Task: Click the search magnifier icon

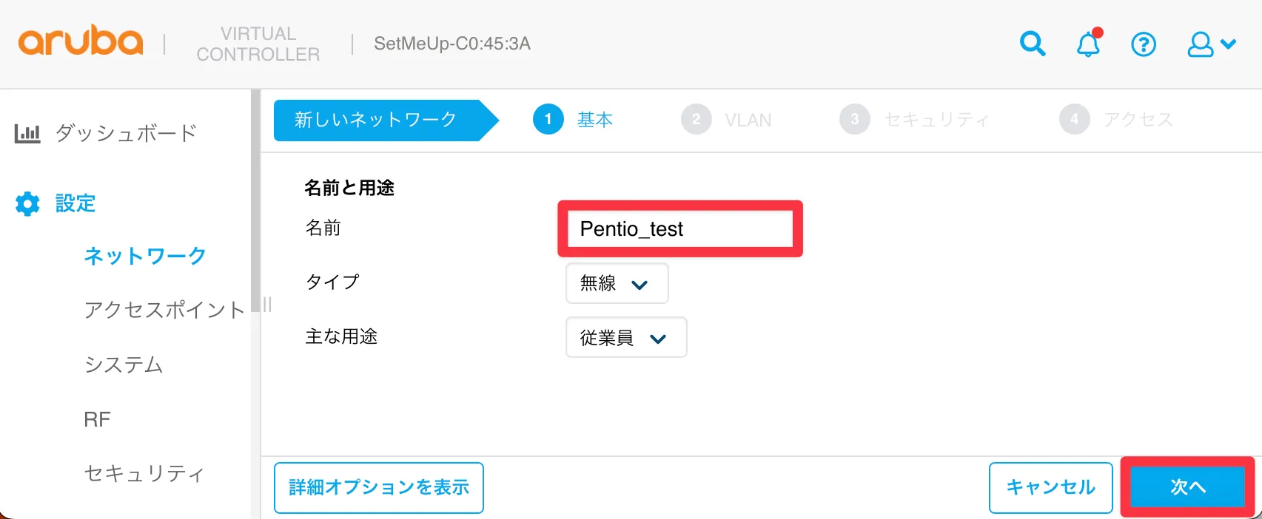Action: pos(1032,44)
